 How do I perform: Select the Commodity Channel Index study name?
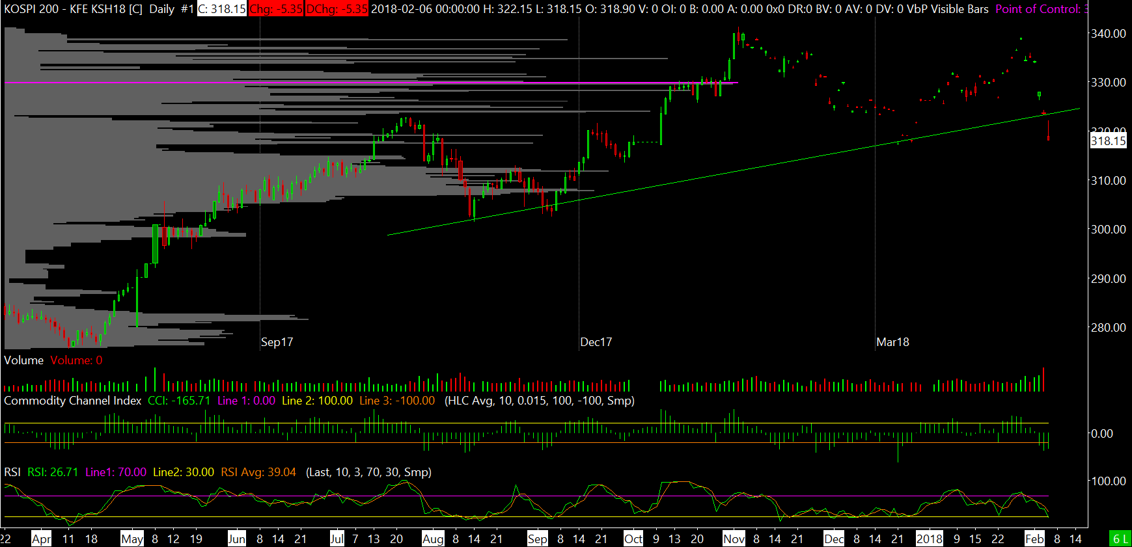click(72, 401)
